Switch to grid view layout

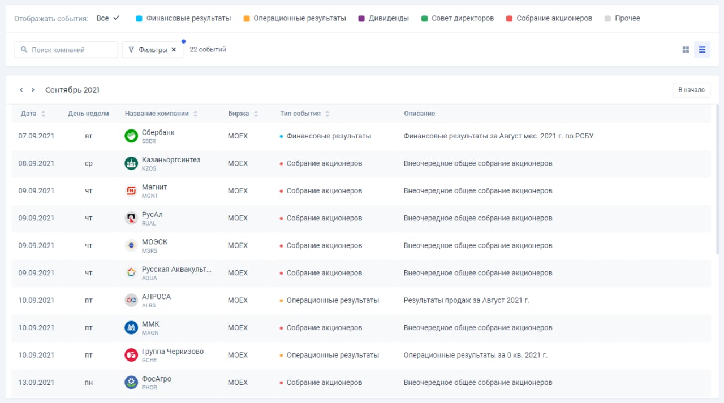(x=686, y=50)
